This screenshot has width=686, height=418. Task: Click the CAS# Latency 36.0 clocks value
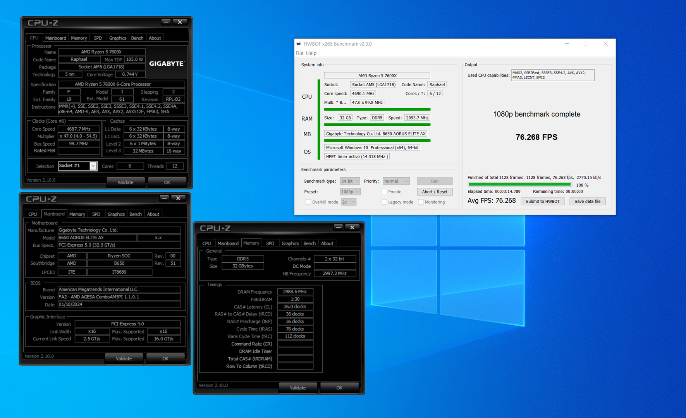[x=295, y=307]
